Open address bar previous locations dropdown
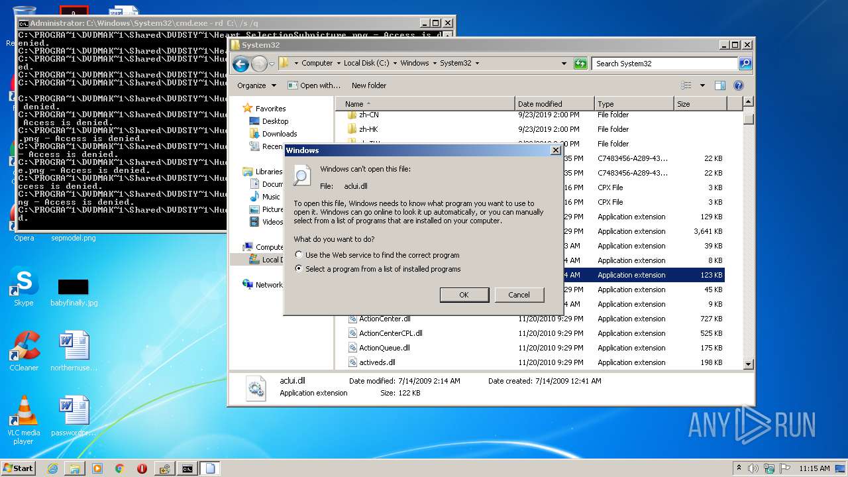This screenshot has width=848, height=477. [x=564, y=64]
